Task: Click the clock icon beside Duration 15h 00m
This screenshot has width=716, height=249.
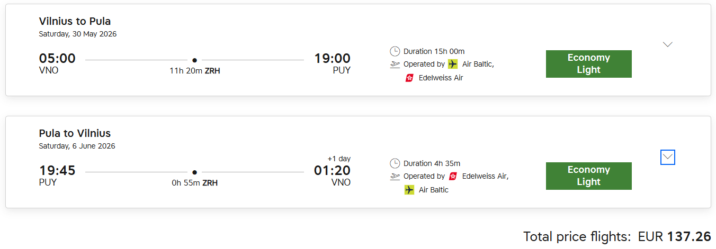Action: [x=395, y=51]
